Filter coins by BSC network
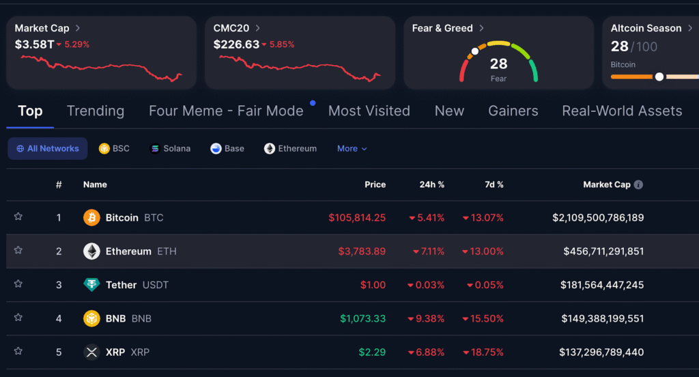This screenshot has height=377, width=699. 114,148
